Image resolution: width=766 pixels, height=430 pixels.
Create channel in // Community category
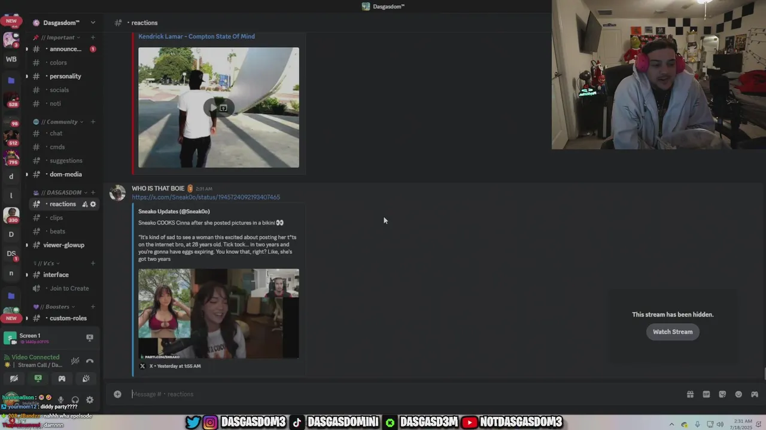coord(93,122)
